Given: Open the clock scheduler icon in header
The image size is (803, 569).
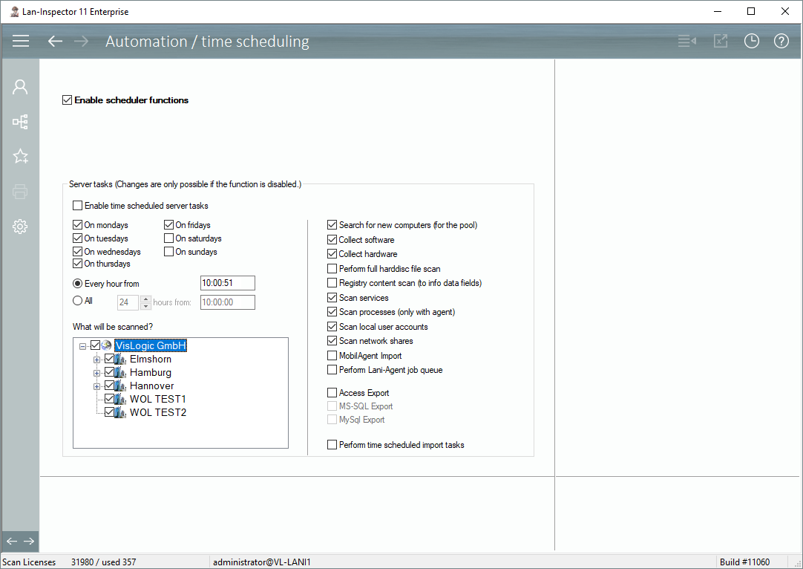Looking at the screenshot, I should click(752, 42).
